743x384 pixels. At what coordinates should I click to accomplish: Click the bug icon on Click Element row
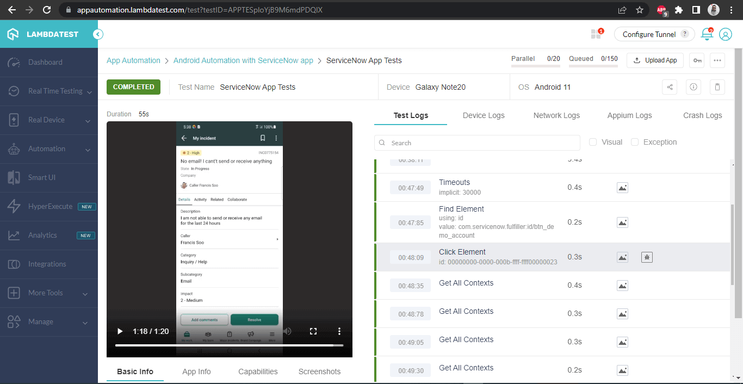tap(647, 257)
